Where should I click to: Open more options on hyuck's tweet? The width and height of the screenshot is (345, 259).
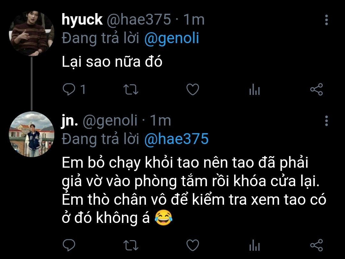click(x=326, y=20)
